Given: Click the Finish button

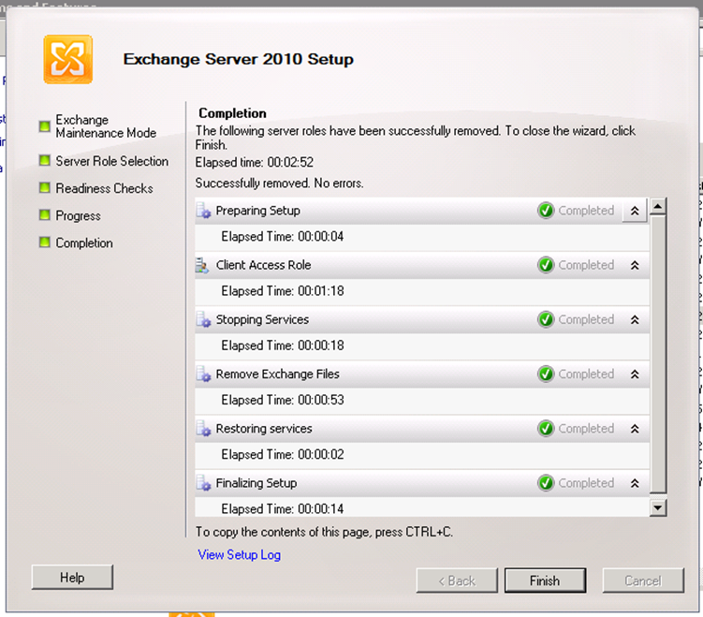Looking at the screenshot, I should [x=545, y=580].
